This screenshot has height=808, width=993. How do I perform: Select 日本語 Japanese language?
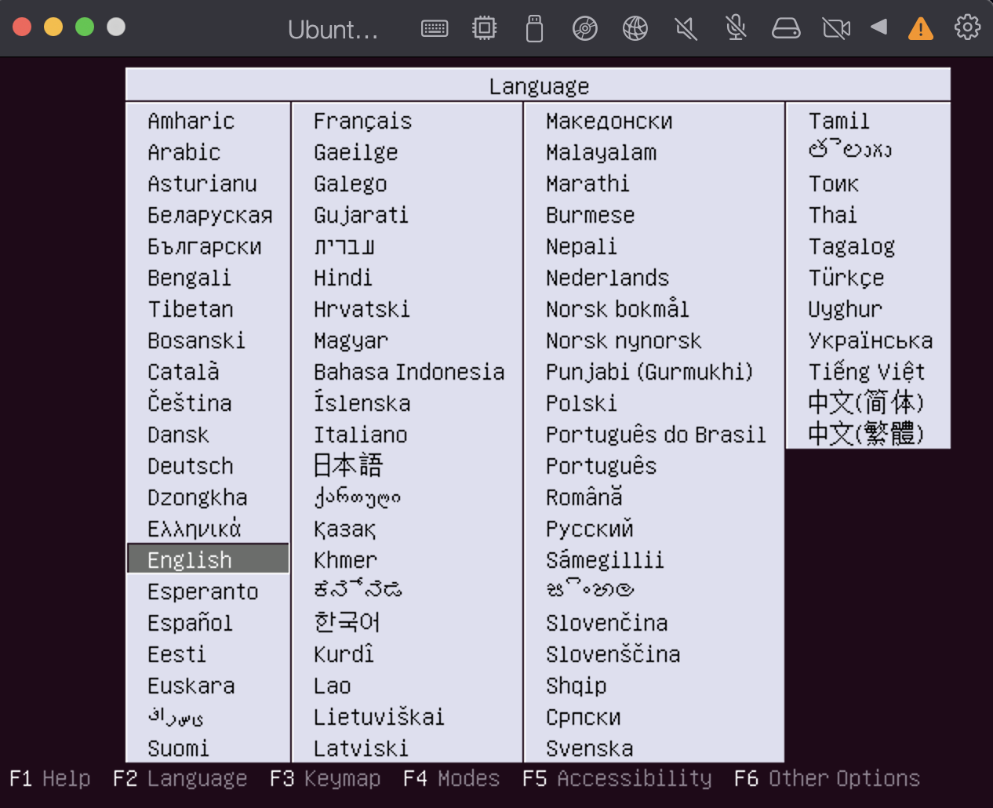pos(348,465)
